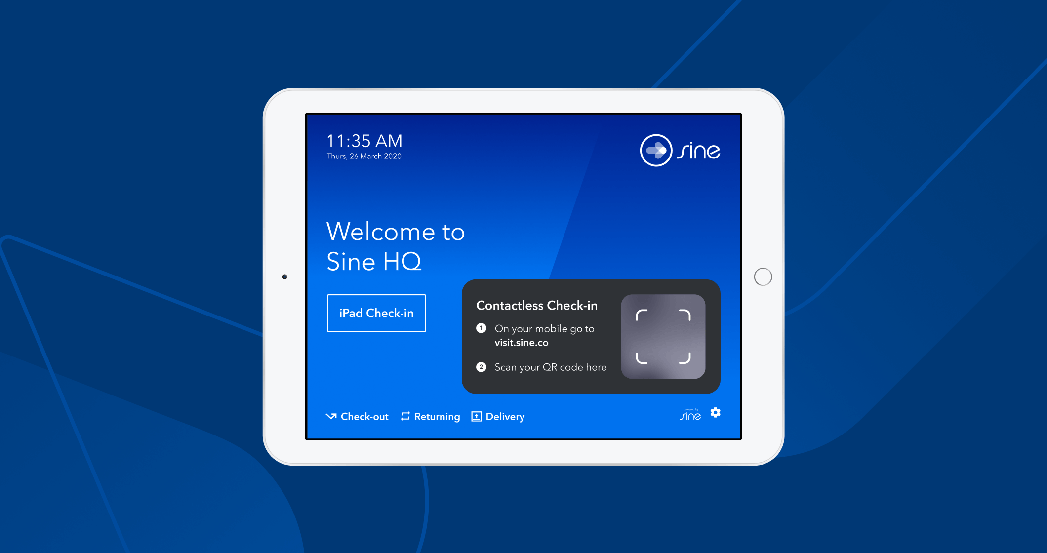Screen dimensions: 1047x553
Task: Click the Thurs, 26 March 2020 date
Action: click(x=364, y=156)
